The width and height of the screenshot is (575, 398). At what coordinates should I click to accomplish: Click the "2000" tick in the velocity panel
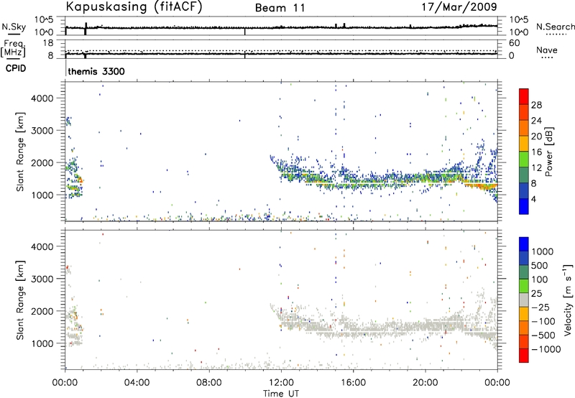tap(42, 311)
